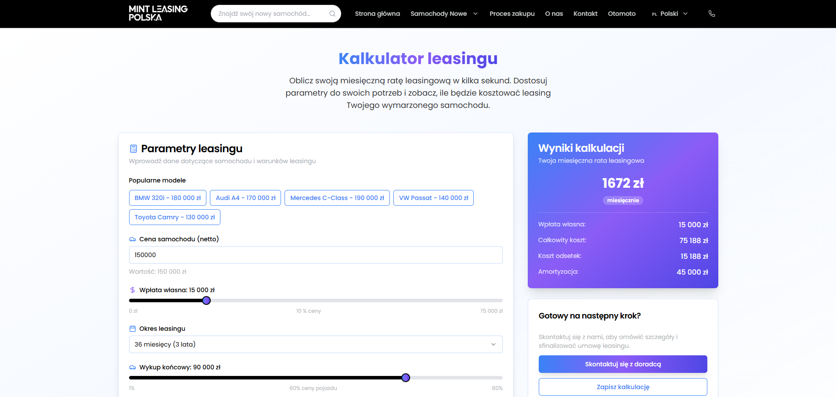This screenshot has width=836, height=397.
Task: Click the car icon next to Cena samochodu
Action: 133,240
